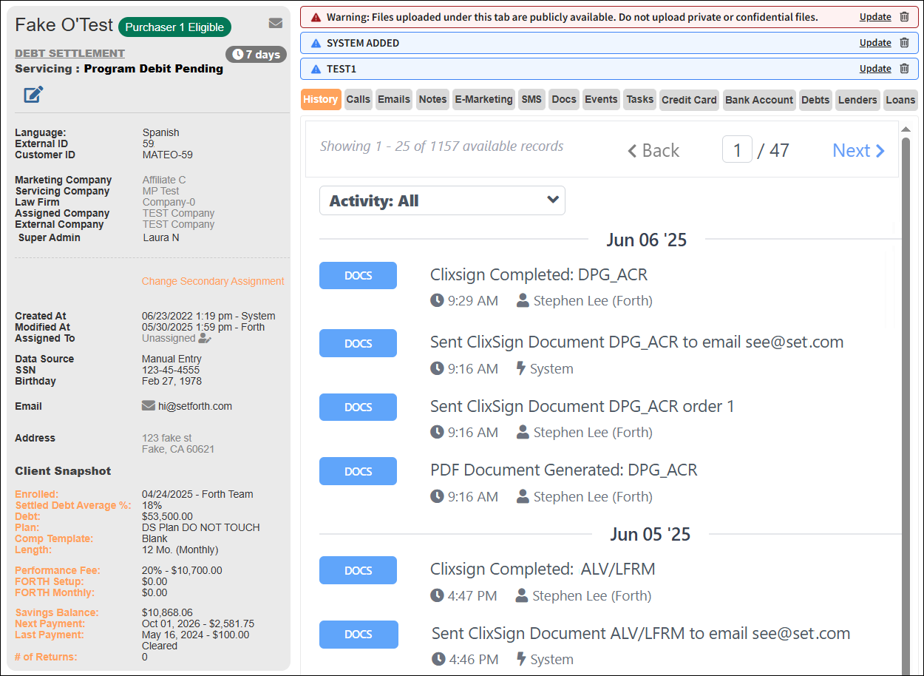Click DOCS badge for PDF Document Generated entry
The image size is (924, 676).
(358, 471)
